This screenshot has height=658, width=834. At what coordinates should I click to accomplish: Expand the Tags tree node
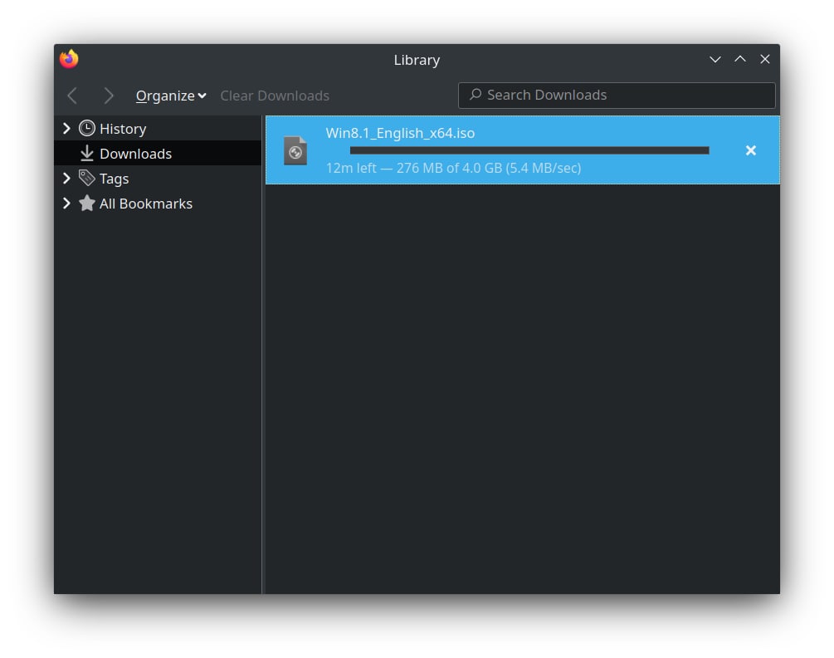click(x=66, y=179)
